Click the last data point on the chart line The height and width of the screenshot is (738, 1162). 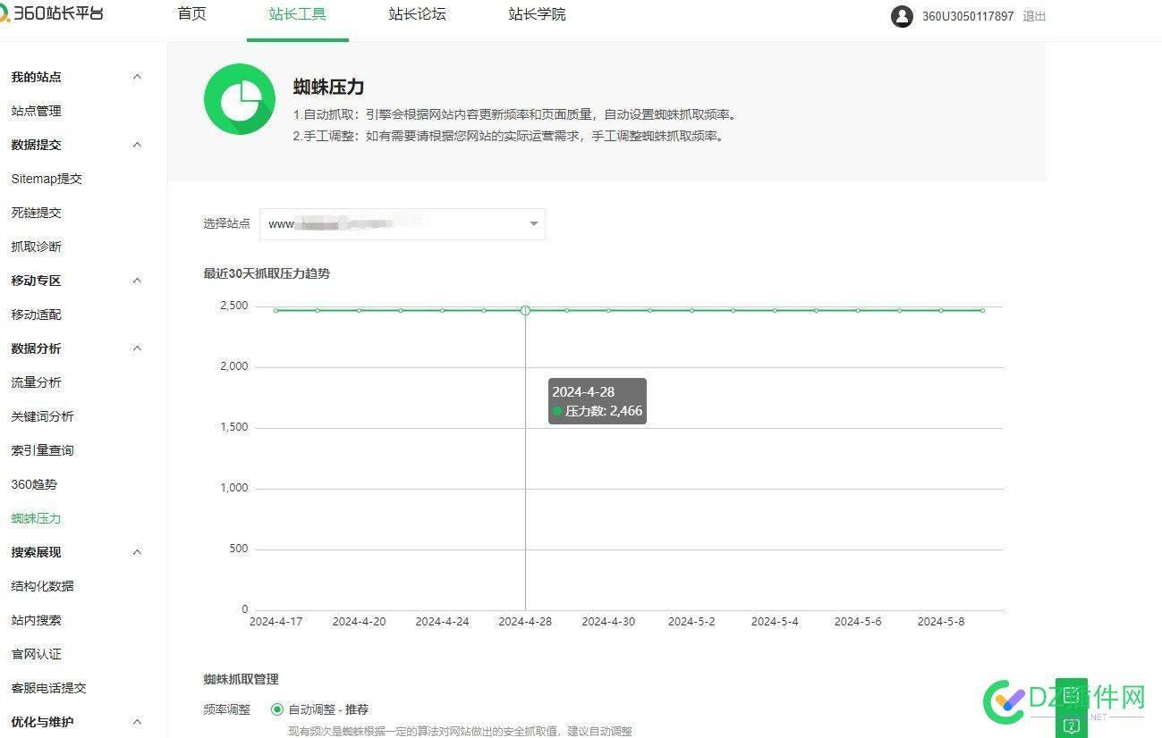coord(982,310)
